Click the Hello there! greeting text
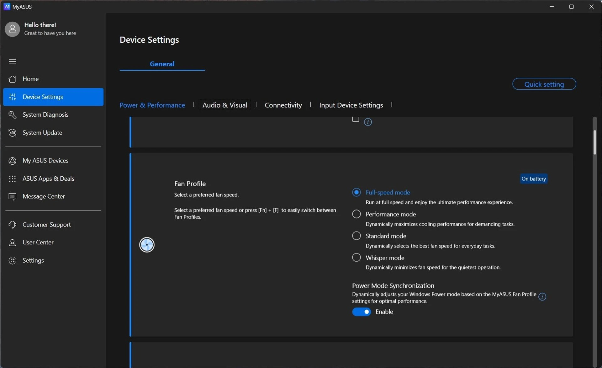The width and height of the screenshot is (602, 368). tap(40, 25)
